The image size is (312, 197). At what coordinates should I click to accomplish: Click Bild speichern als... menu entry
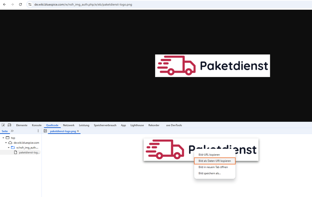[x=209, y=173]
